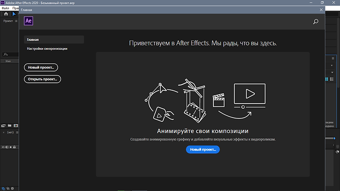Click the outlined Новый проект... button
Screen dimensions: 340x191
[x=41, y=67]
